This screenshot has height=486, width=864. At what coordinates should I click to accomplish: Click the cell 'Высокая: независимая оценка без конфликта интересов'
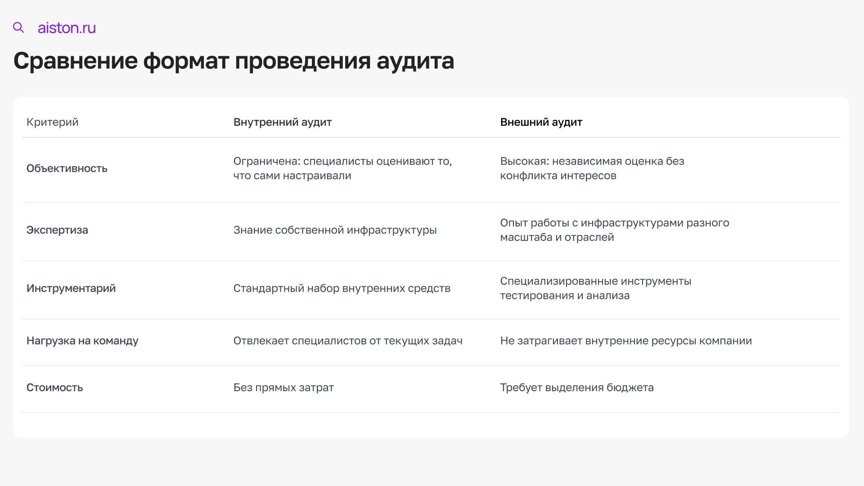point(592,168)
